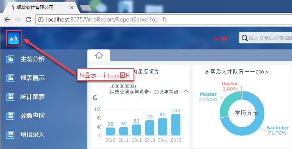Expand the 主题分析 menu entry
Screen dimensions: 292x149
coord(33,59)
